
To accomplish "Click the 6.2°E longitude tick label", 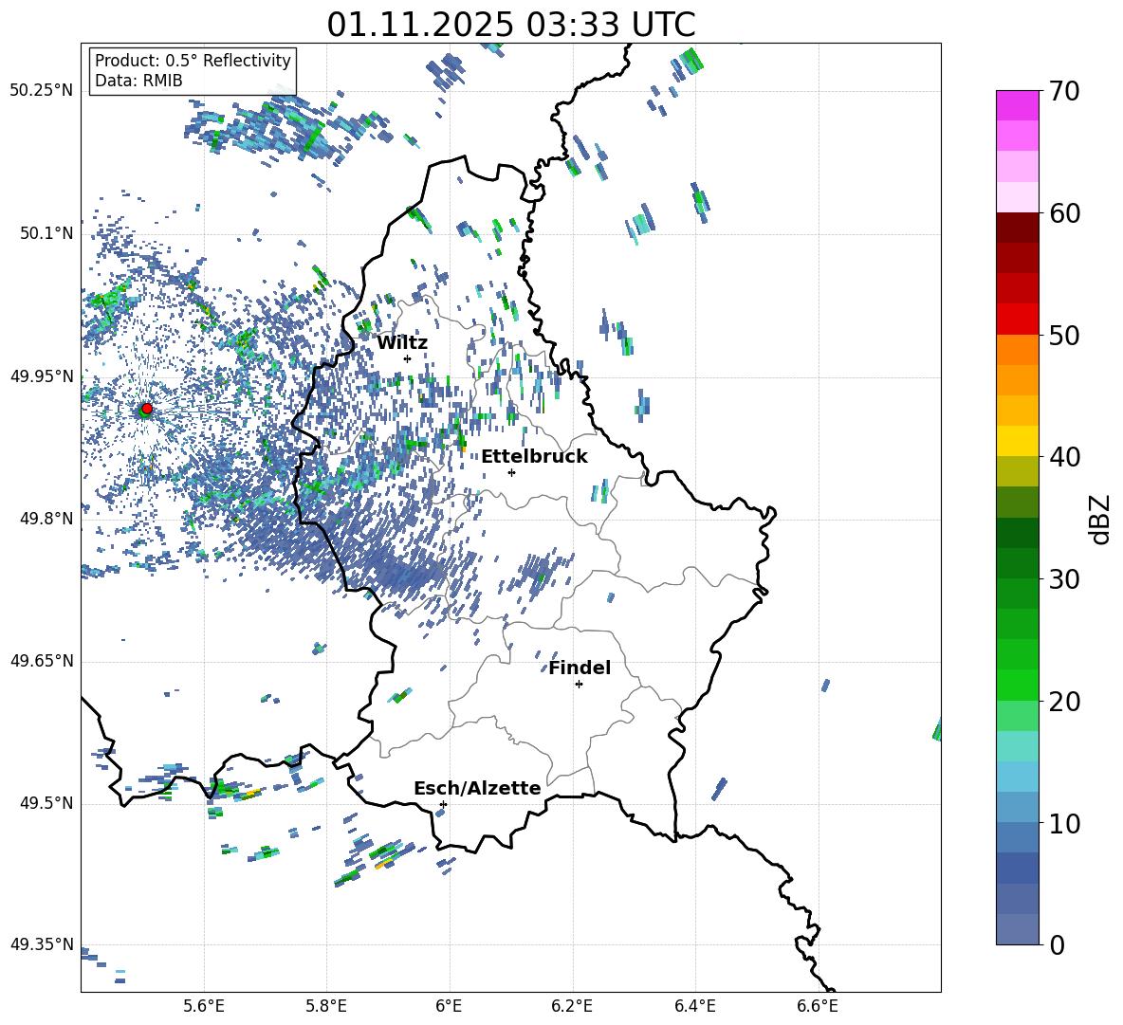I will pos(573,1004).
